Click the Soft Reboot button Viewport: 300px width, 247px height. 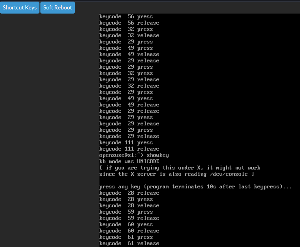[57, 7]
